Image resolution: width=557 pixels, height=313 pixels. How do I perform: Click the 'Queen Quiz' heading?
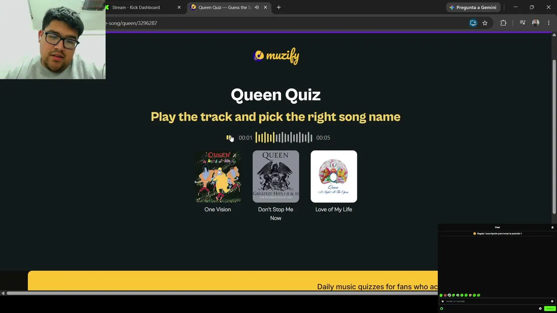[x=276, y=95]
